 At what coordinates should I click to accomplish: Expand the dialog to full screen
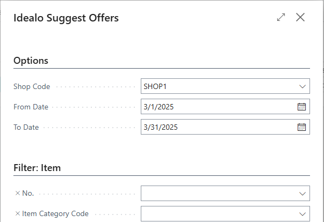click(x=281, y=18)
